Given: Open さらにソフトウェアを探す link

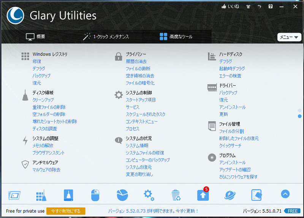Looking at the screenshot, I should (x=239, y=177).
